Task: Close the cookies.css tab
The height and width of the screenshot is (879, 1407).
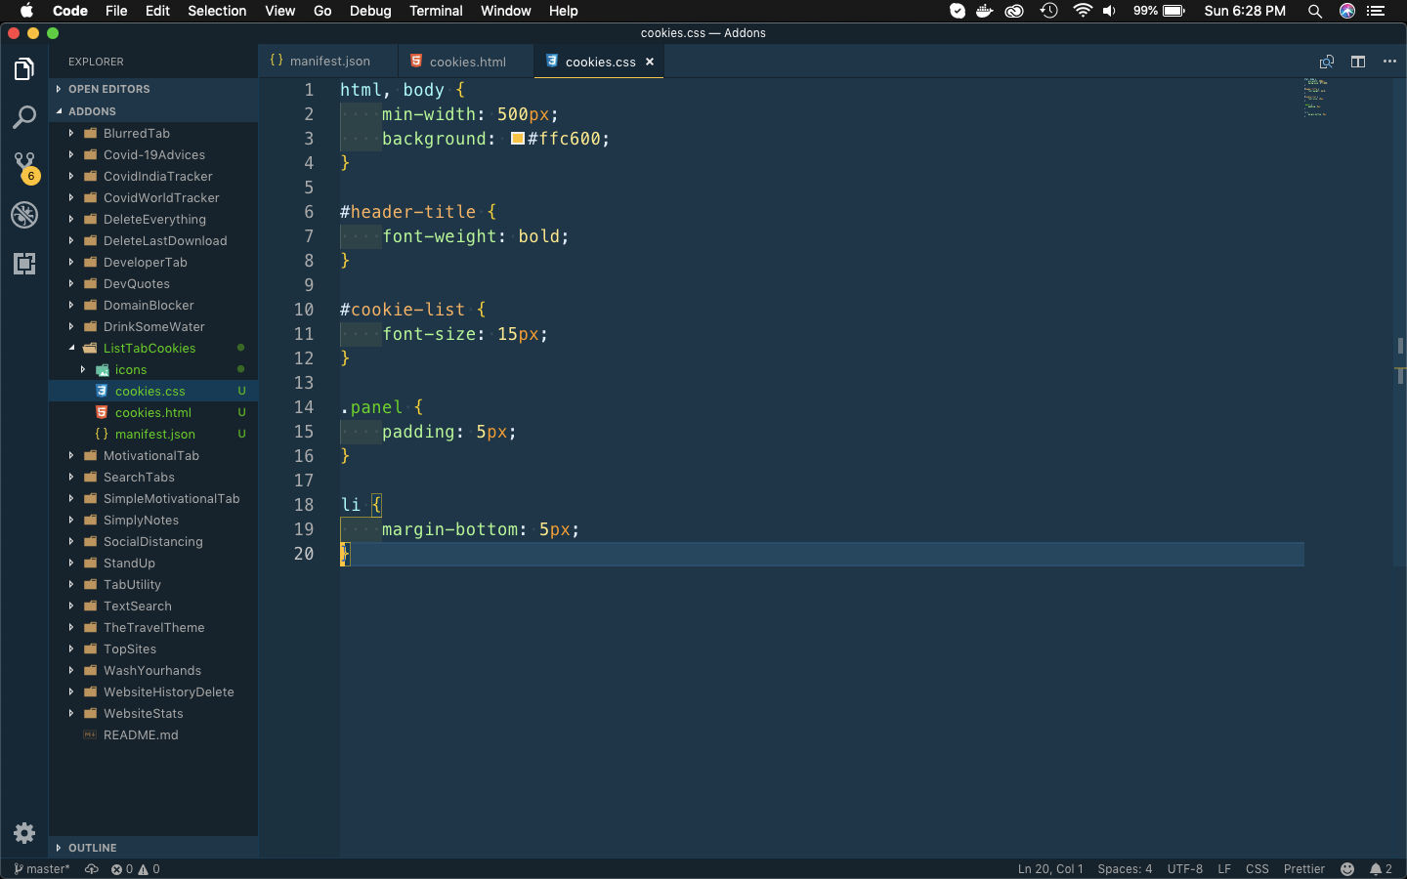Action: [650, 62]
